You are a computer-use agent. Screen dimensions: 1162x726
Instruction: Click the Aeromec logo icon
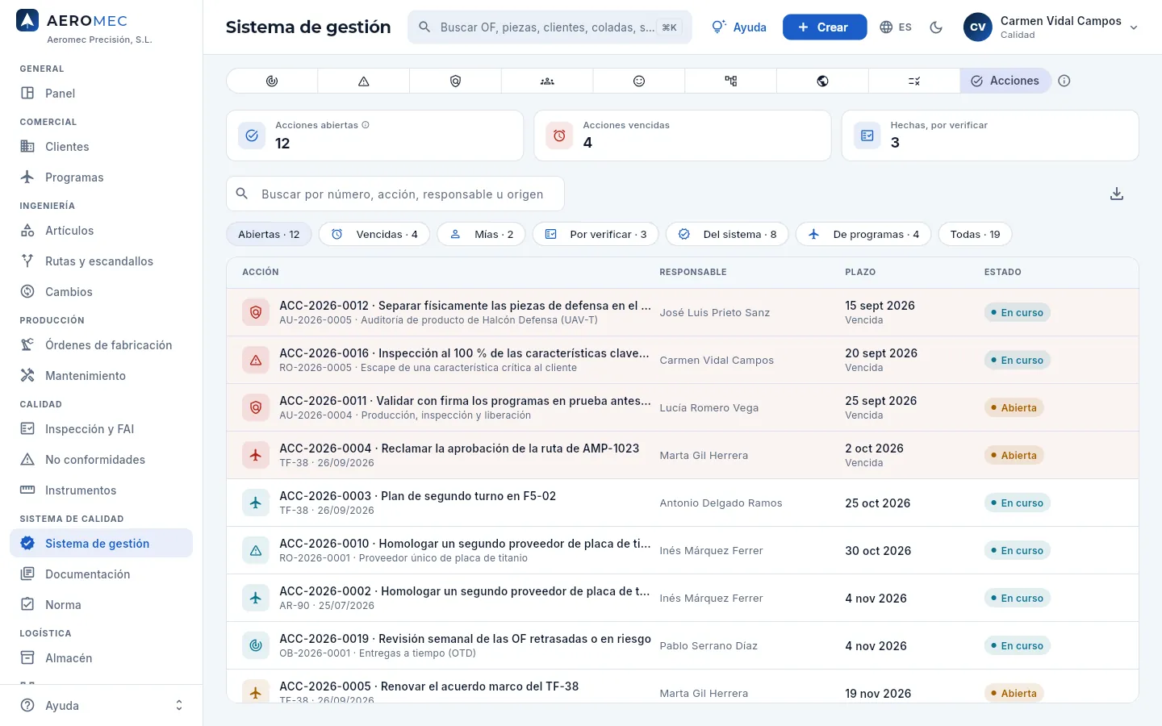click(27, 20)
